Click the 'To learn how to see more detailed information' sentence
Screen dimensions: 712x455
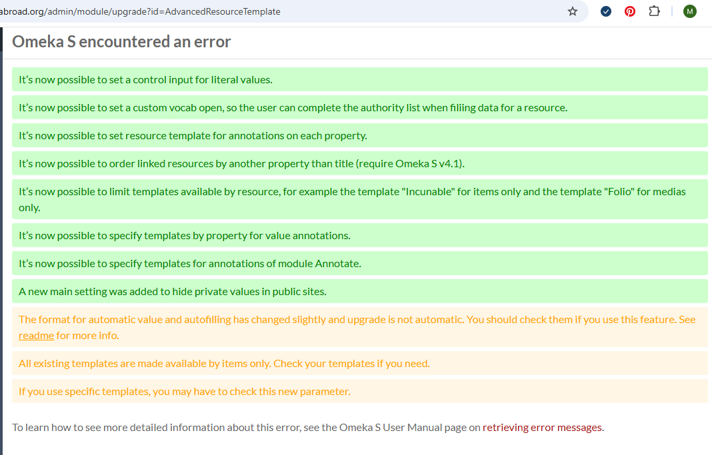pyautogui.click(x=308, y=427)
